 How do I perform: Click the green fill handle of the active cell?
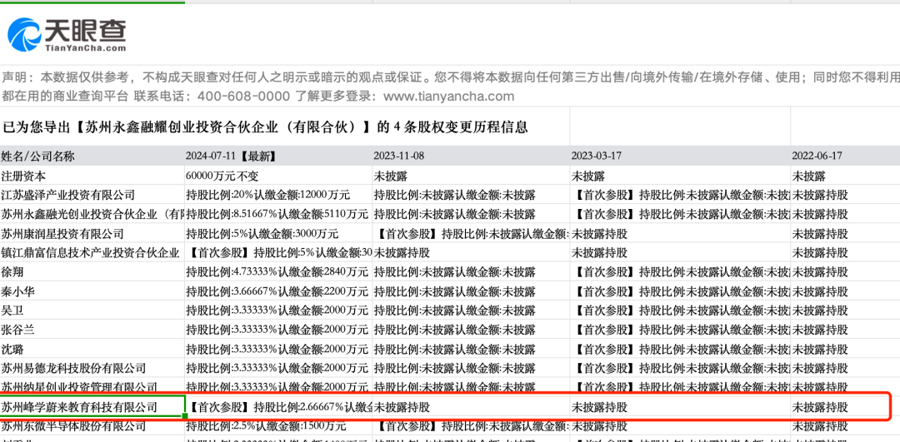click(185, 416)
